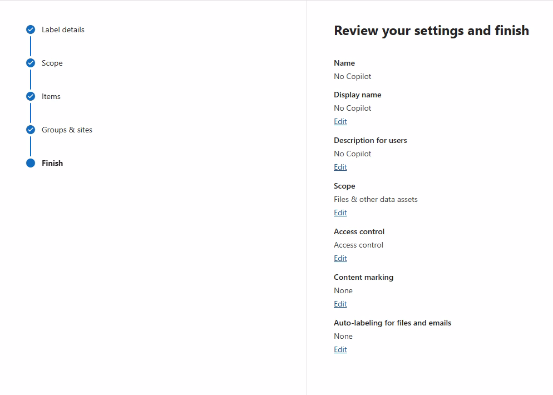Click the Groups & sites checkmark icon

point(31,130)
